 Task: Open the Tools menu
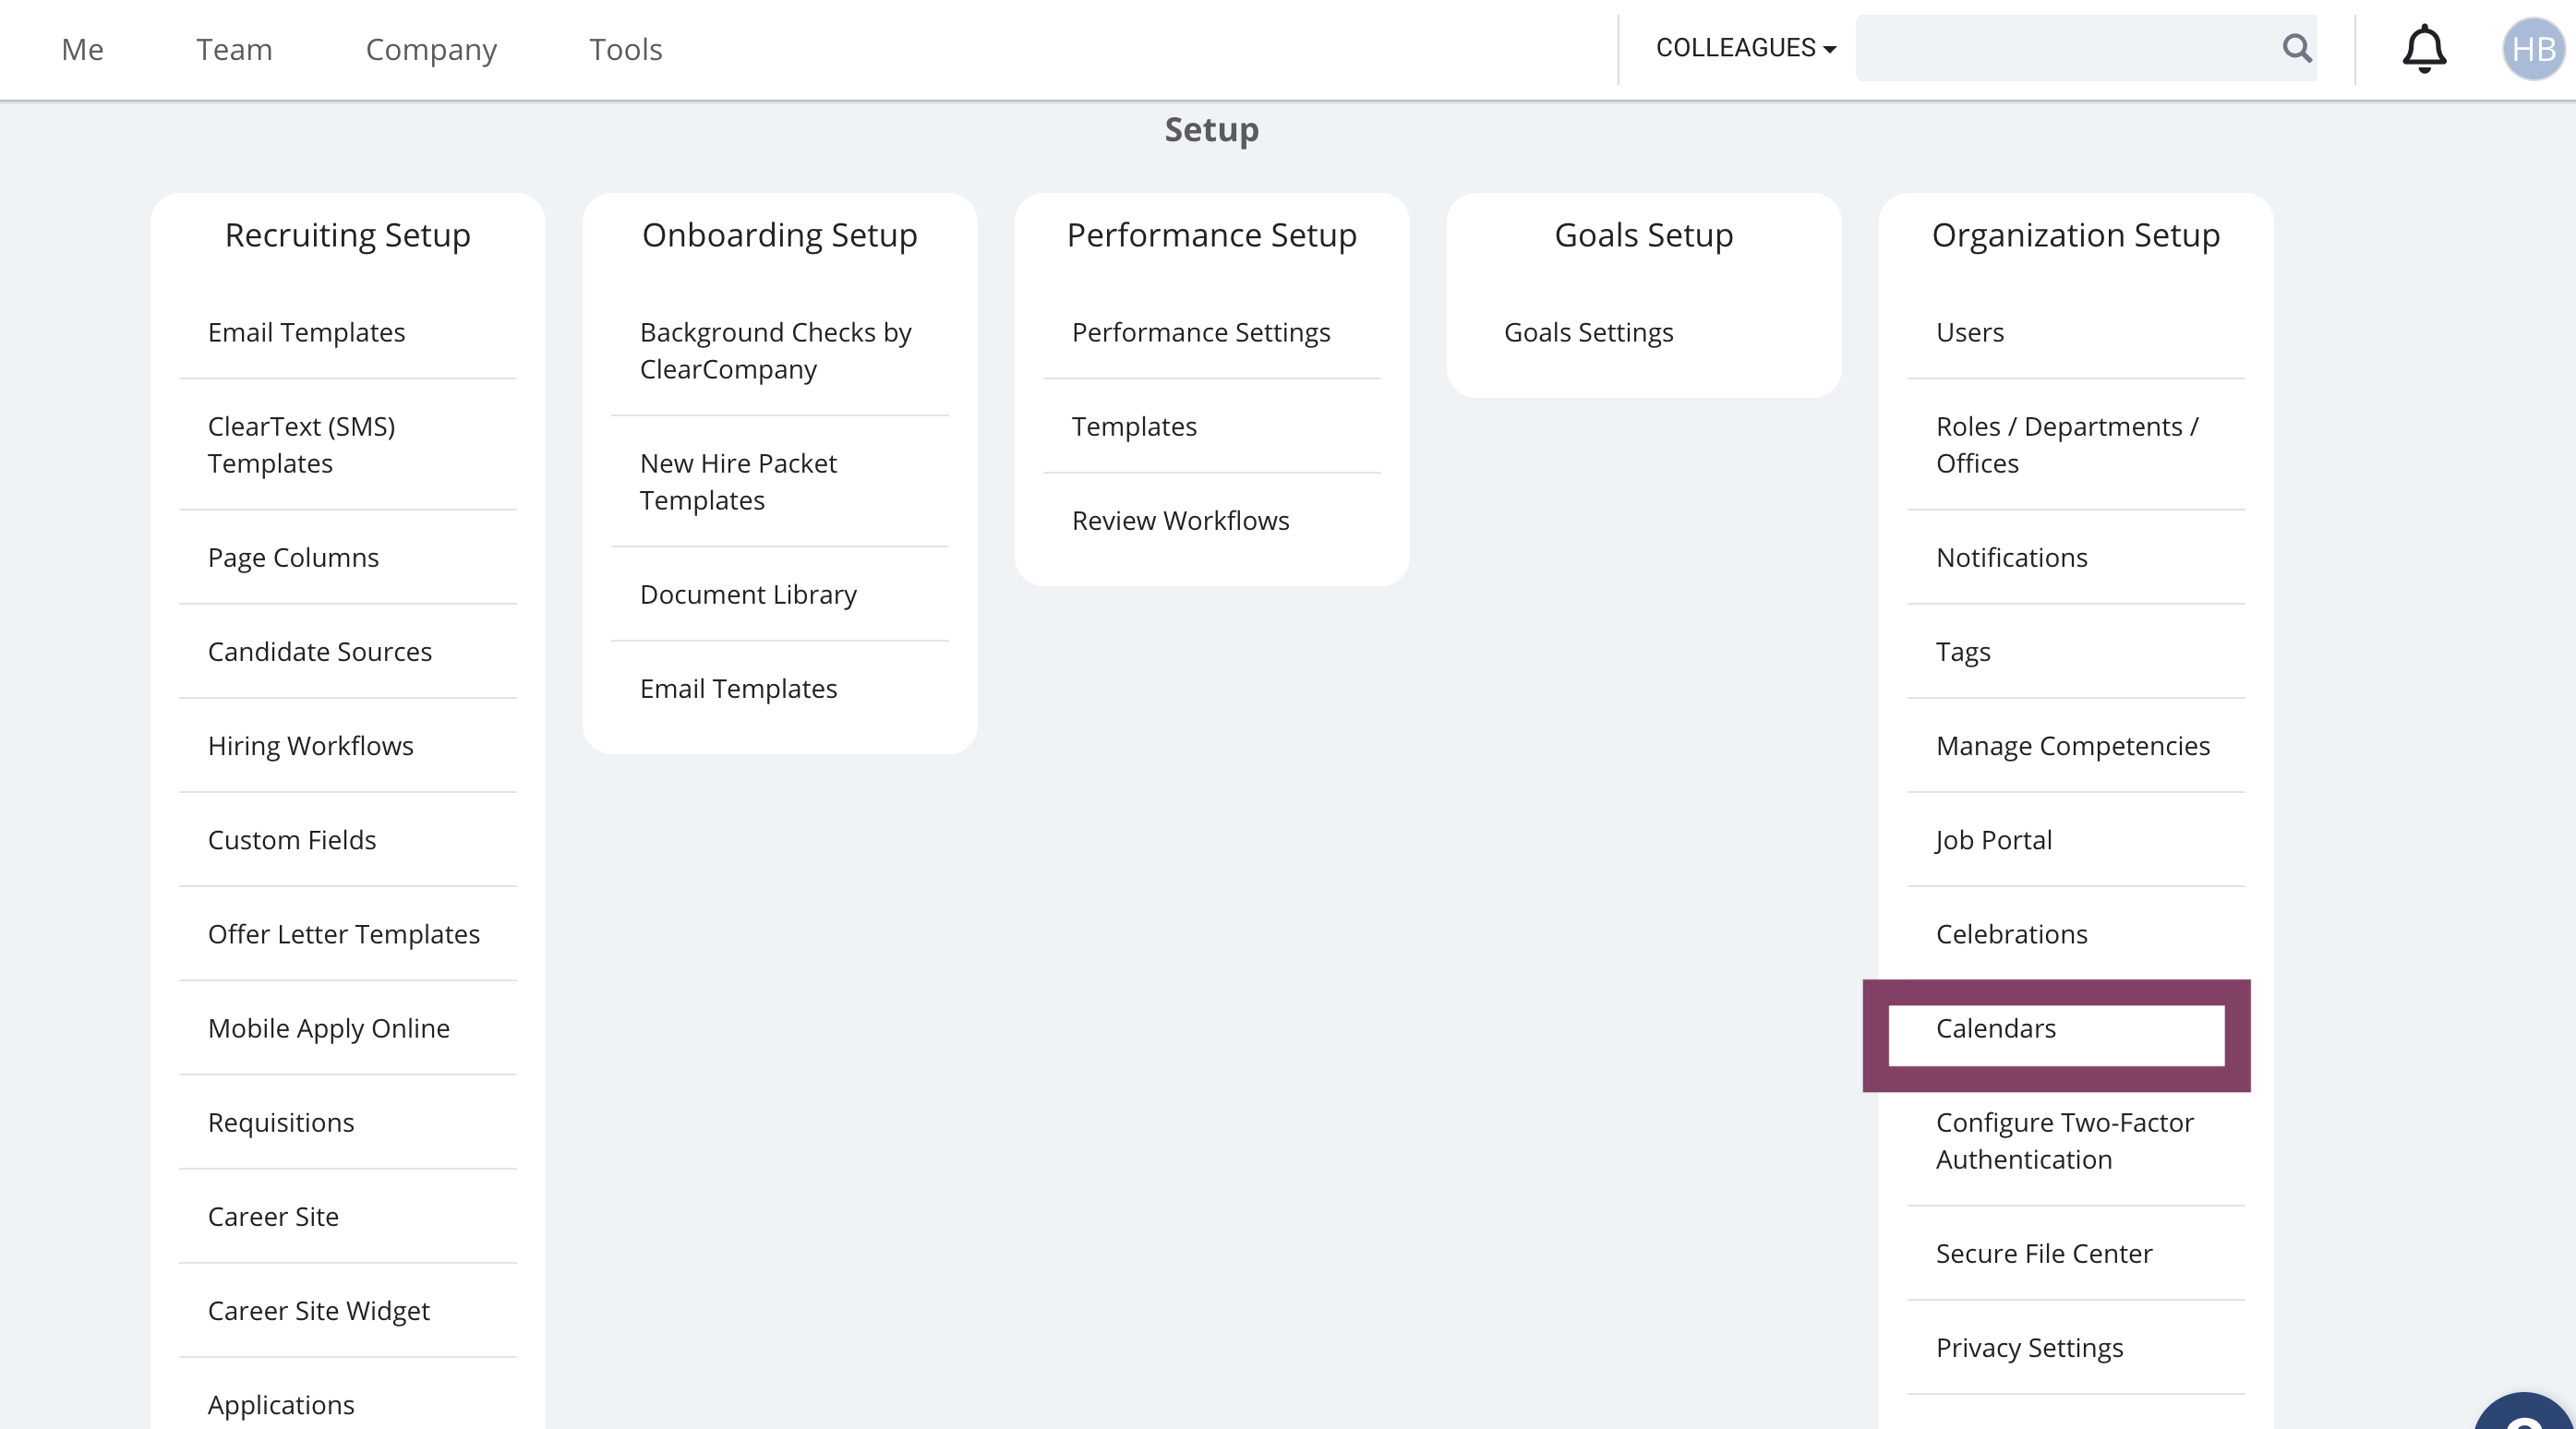pos(626,49)
